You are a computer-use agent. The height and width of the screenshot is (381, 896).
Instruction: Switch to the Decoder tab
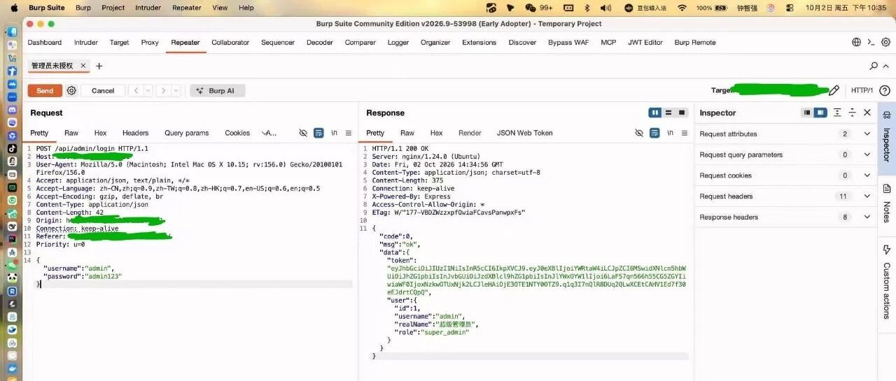320,43
